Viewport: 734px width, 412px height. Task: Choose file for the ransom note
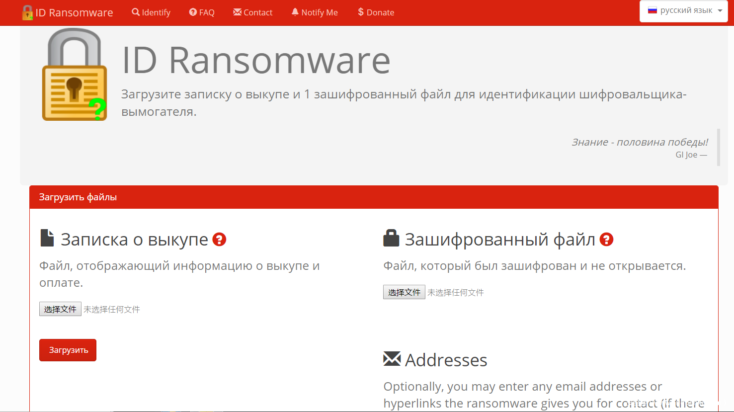click(60, 309)
